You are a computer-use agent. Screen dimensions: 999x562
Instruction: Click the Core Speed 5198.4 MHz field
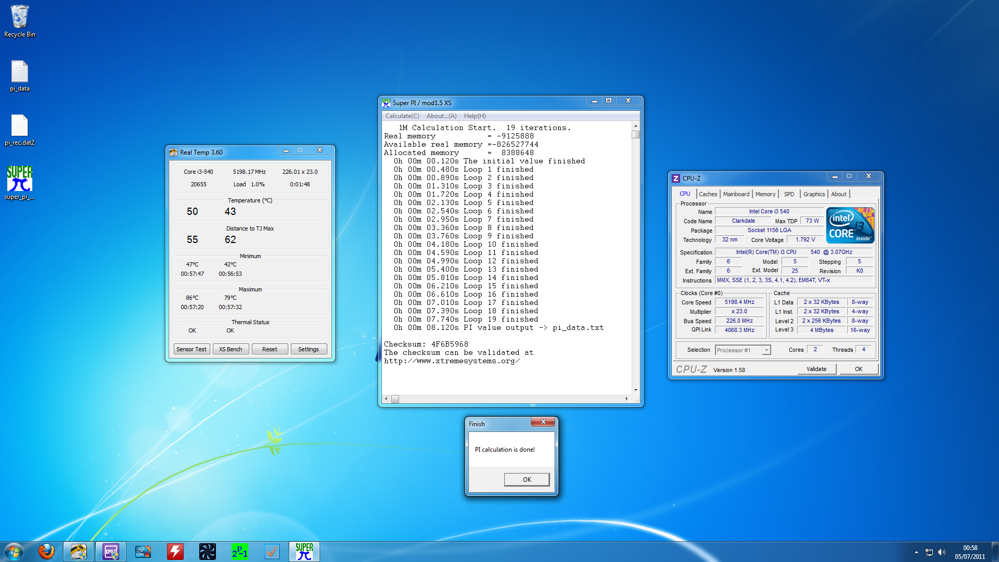[739, 302]
